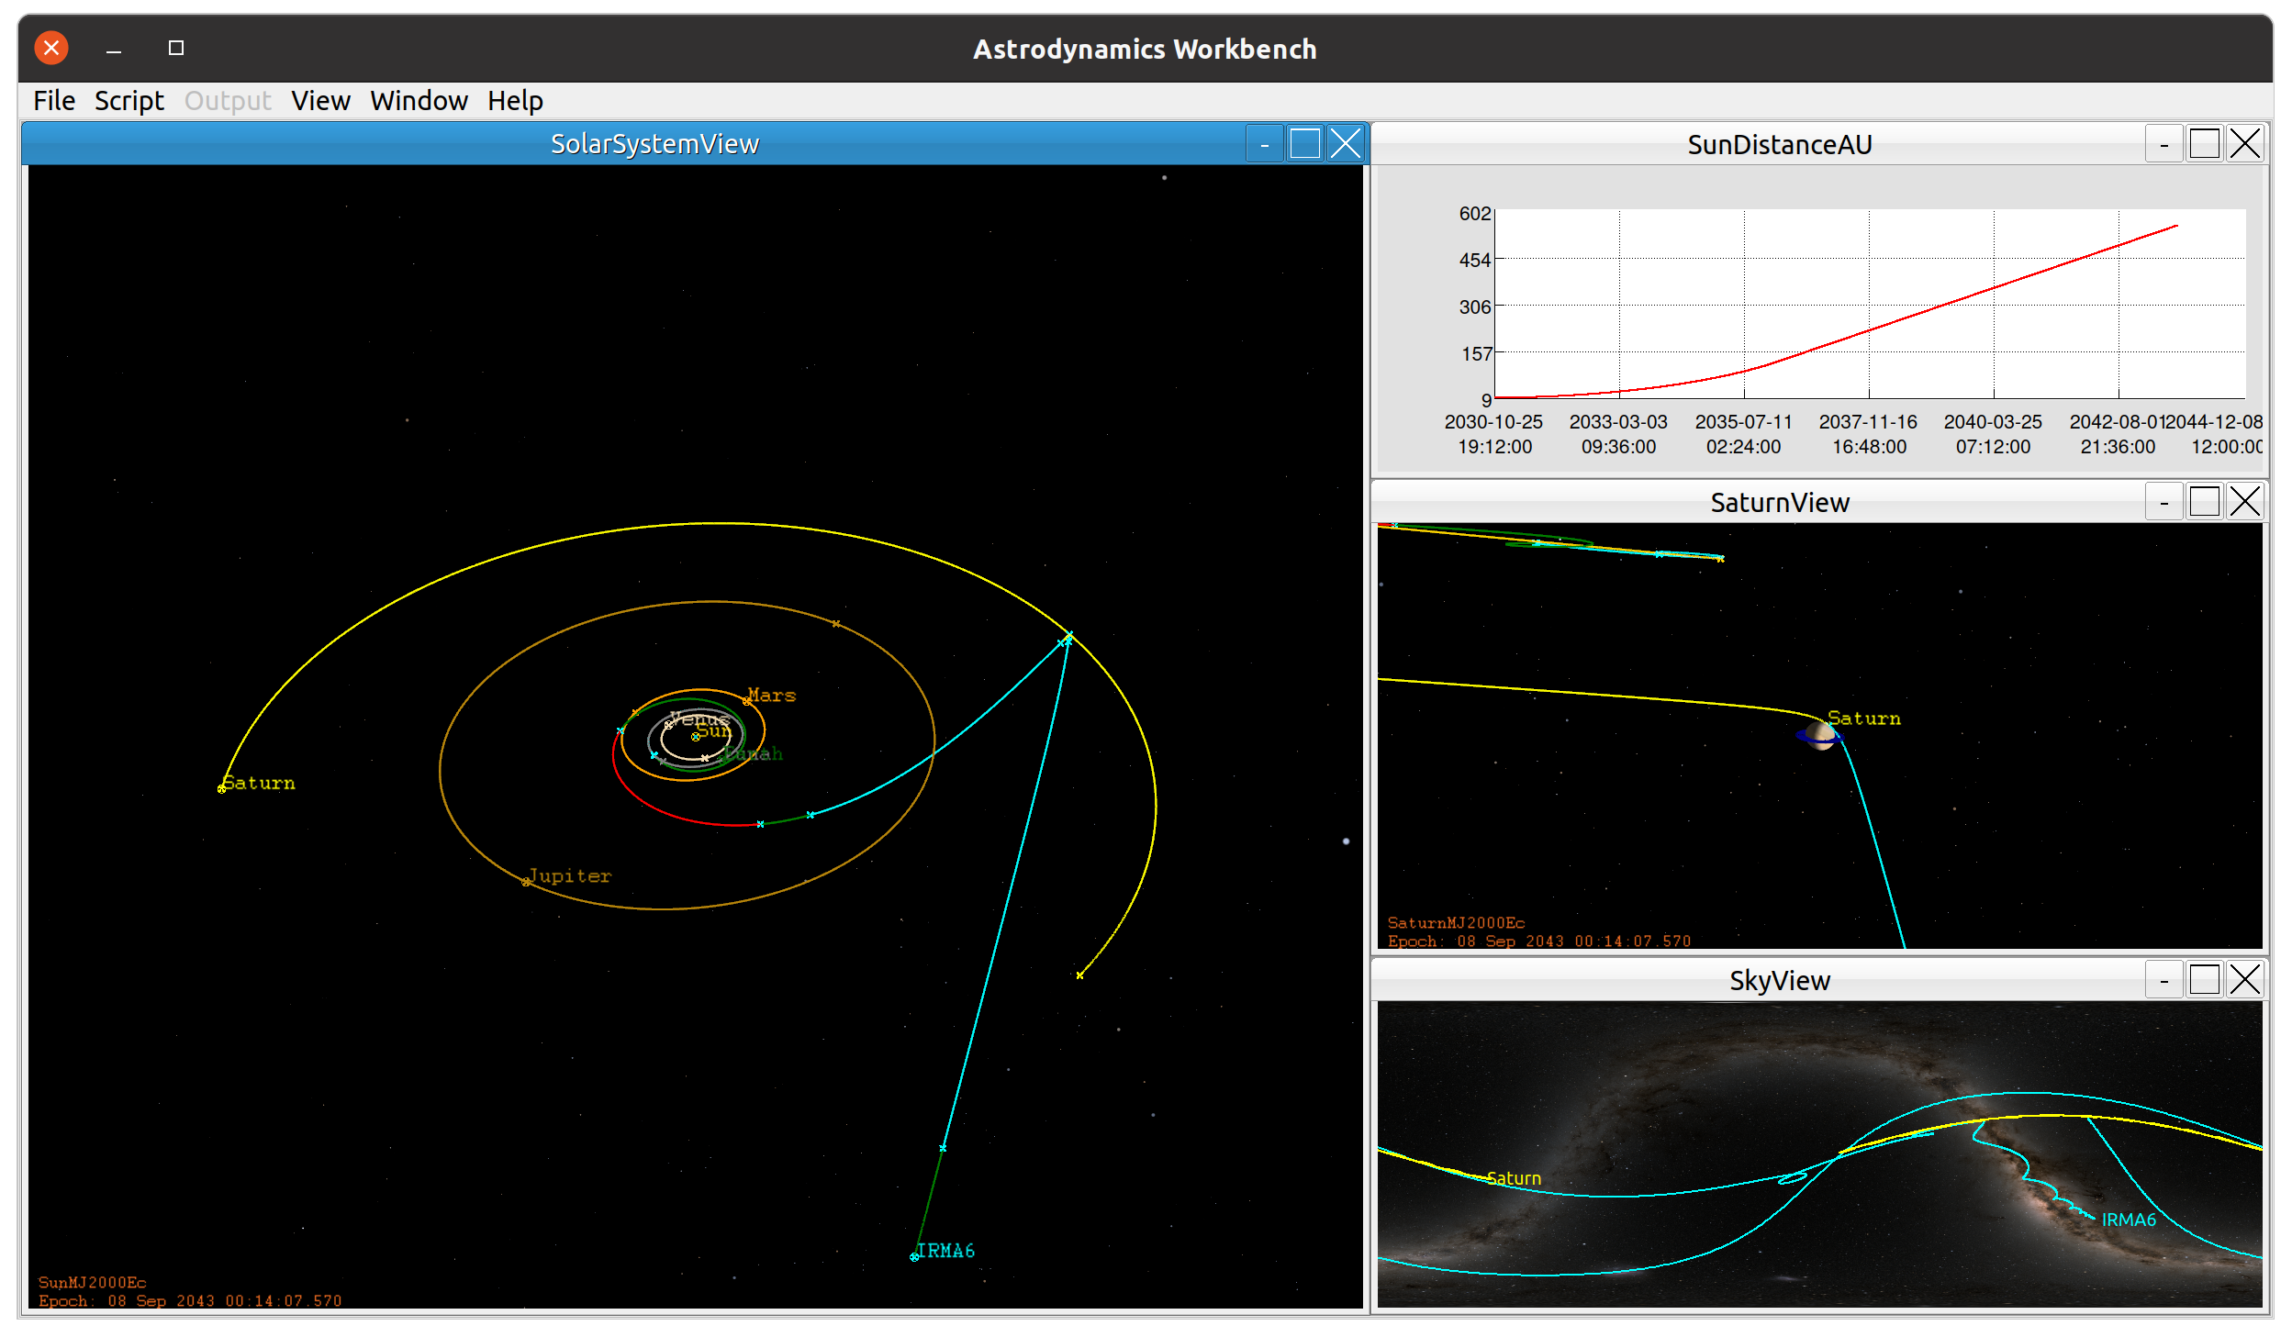The height and width of the screenshot is (1337, 2292).
Task: Click the IRMA6 spacecraft label in SolarSystemView
Action: (945, 1251)
